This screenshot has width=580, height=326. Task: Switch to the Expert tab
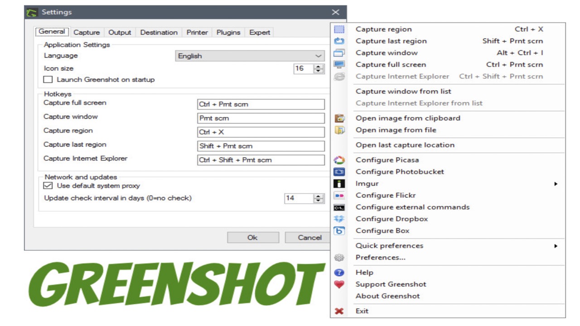(x=260, y=33)
